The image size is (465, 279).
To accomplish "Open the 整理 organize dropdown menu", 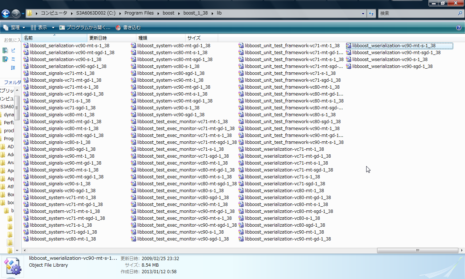I will pyautogui.click(x=15, y=28).
